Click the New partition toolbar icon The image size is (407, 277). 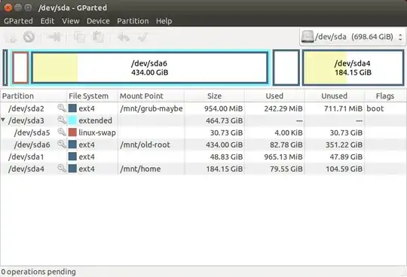(x=11, y=38)
